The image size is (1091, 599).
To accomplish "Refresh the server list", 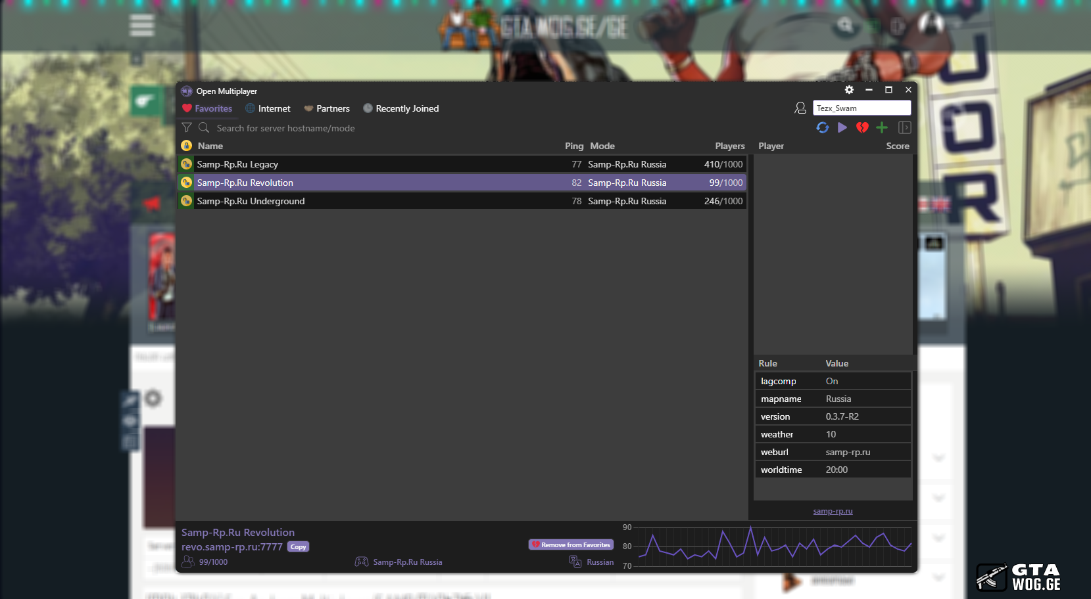I will coord(823,127).
